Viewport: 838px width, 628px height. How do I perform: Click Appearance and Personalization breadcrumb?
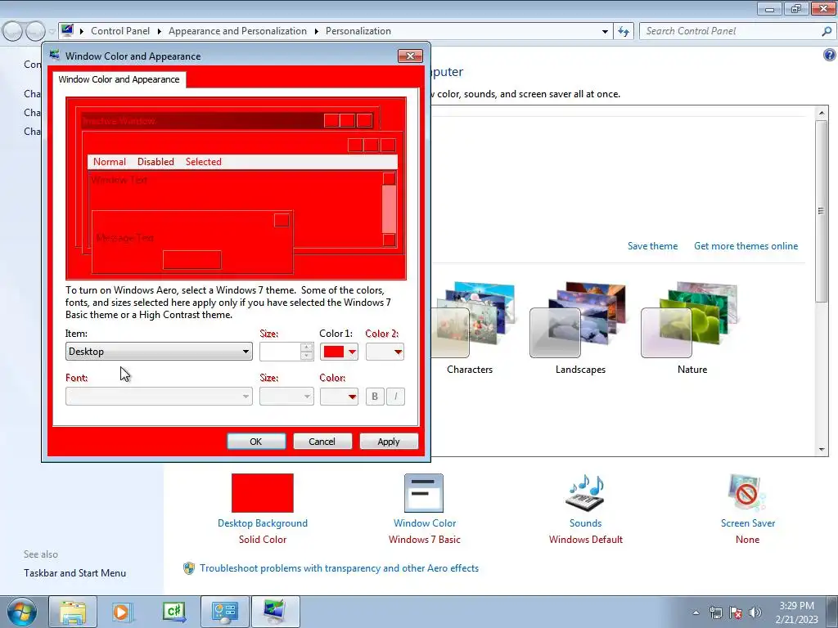coord(238,31)
